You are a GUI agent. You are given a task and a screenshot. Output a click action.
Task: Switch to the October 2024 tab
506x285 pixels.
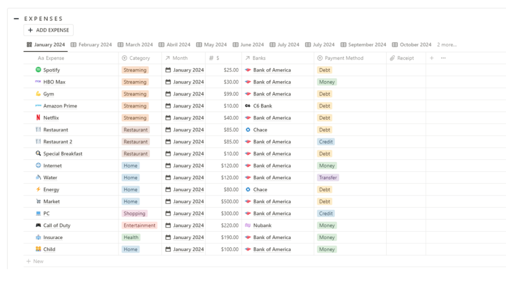(411, 44)
